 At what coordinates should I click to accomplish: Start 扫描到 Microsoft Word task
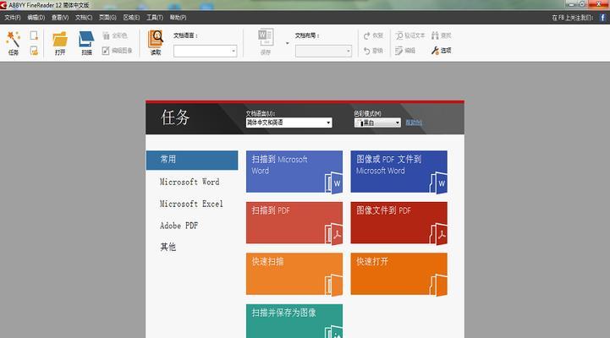pos(294,172)
